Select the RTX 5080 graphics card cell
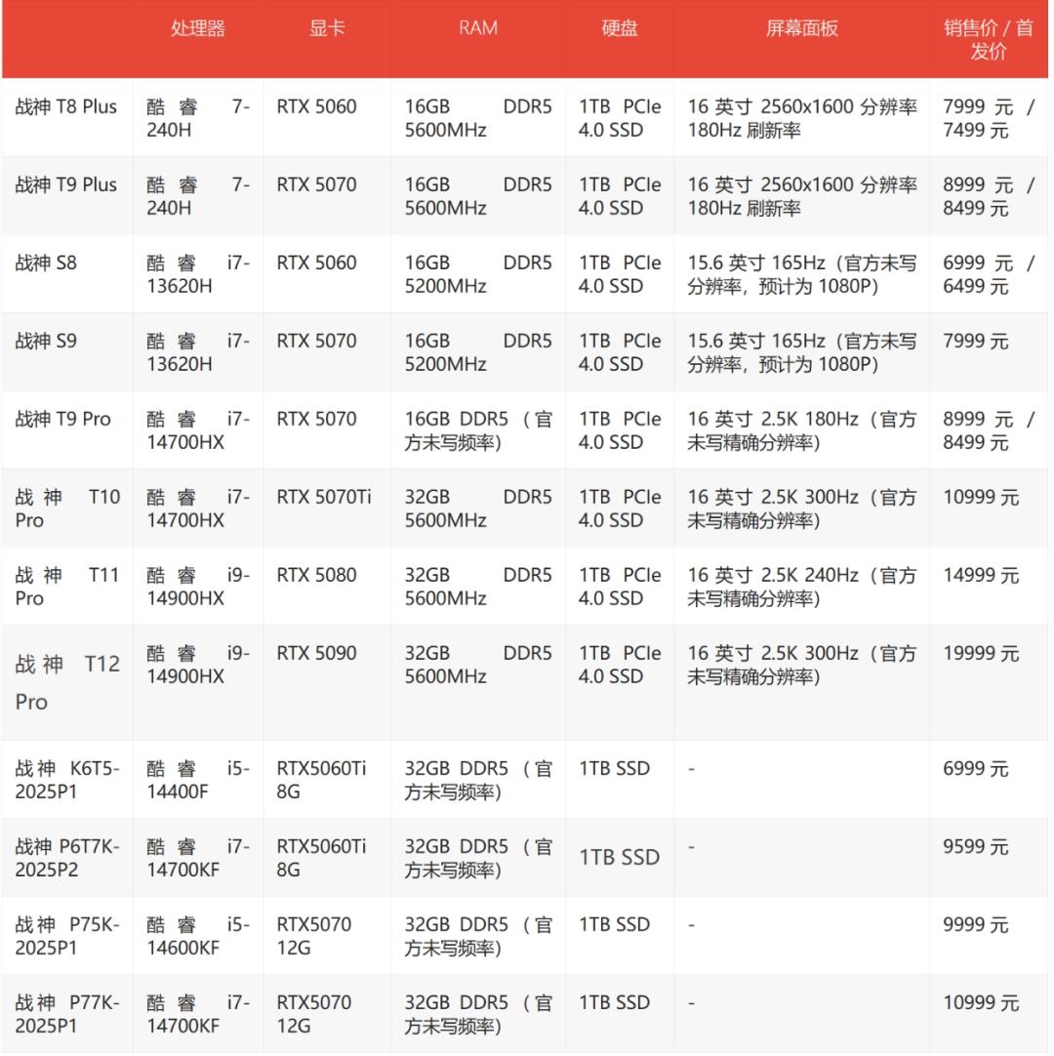This screenshot has height=1056, width=1054. (x=317, y=575)
